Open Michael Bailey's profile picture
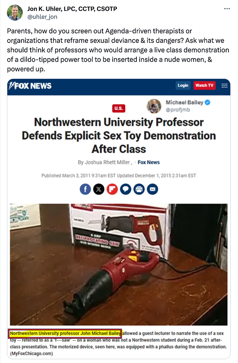This screenshot has height=363, width=238. pyautogui.click(x=154, y=106)
